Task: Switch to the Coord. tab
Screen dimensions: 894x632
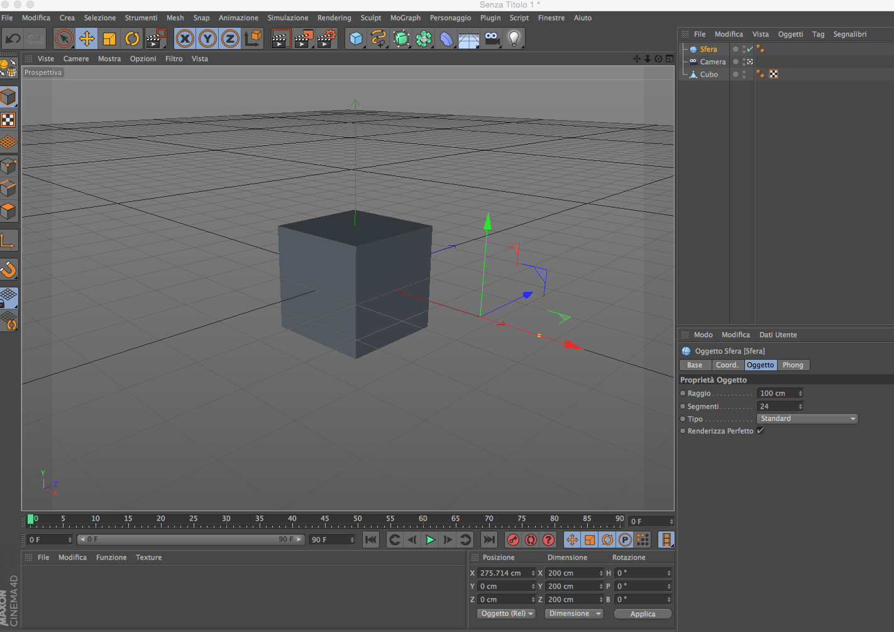Action: coord(727,365)
